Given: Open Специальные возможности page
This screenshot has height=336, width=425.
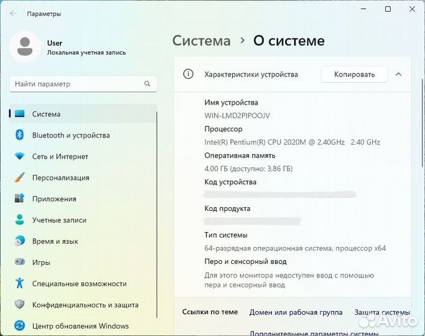Looking at the screenshot, I should 83,284.
